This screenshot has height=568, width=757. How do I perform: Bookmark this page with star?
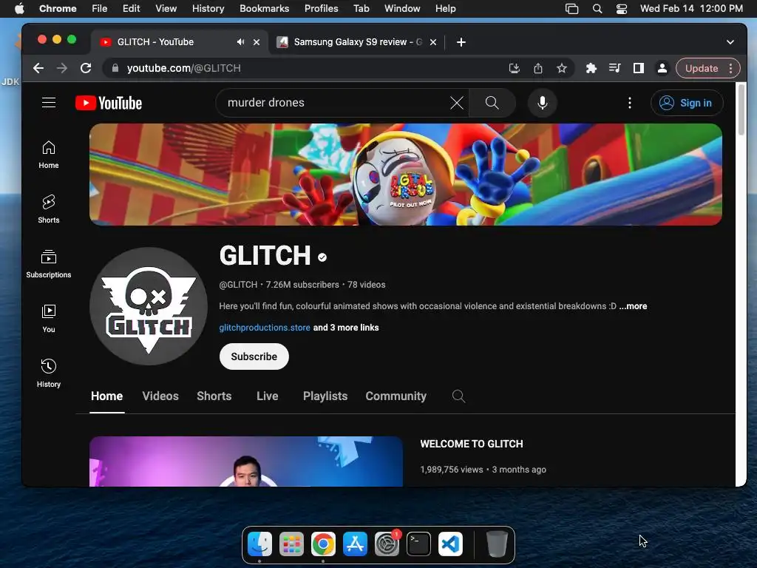[562, 69]
